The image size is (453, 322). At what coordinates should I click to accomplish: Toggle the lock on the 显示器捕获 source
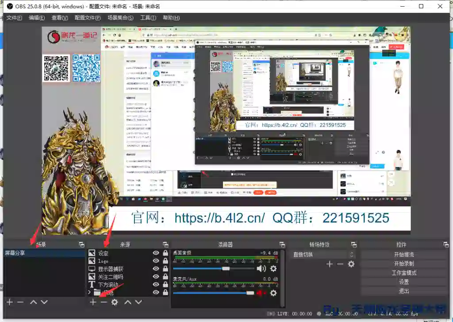(165, 269)
